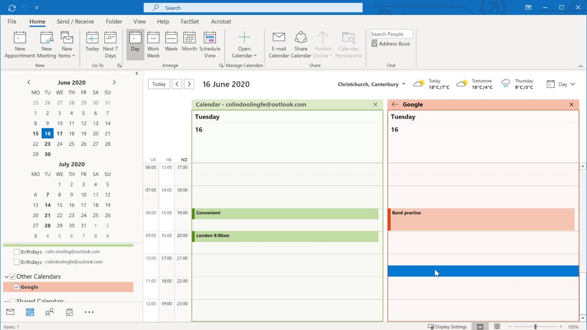
Task: Open the Help tab
Action: (x=163, y=22)
